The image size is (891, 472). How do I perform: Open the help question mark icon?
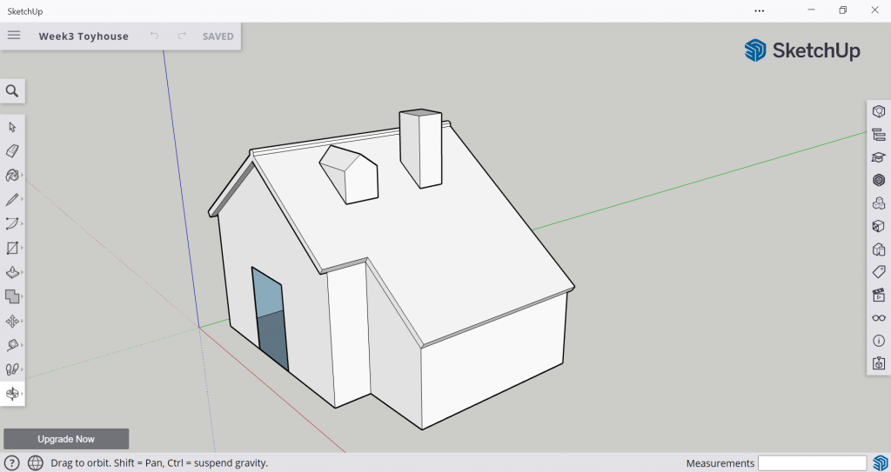[x=12, y=463]
